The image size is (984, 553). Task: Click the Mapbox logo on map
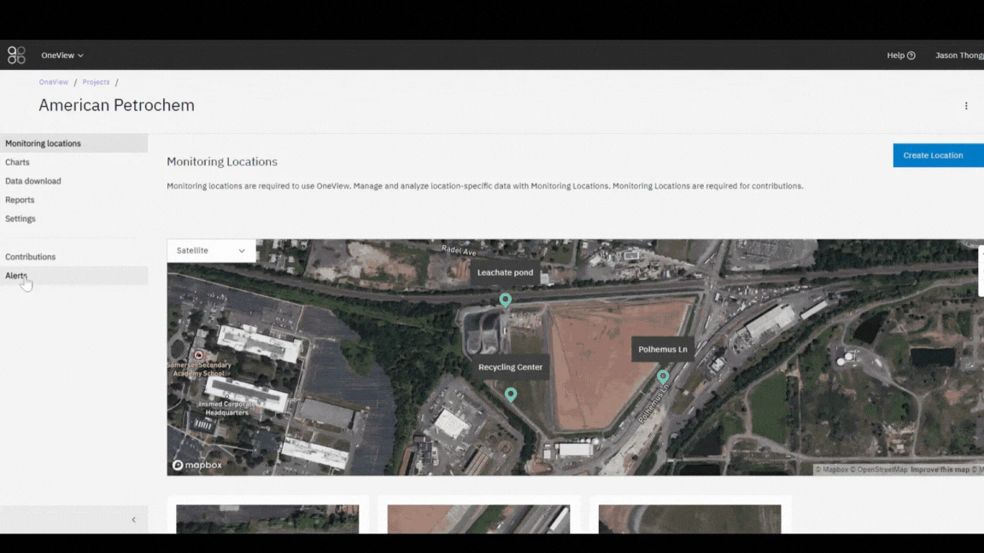pos(197,465)
